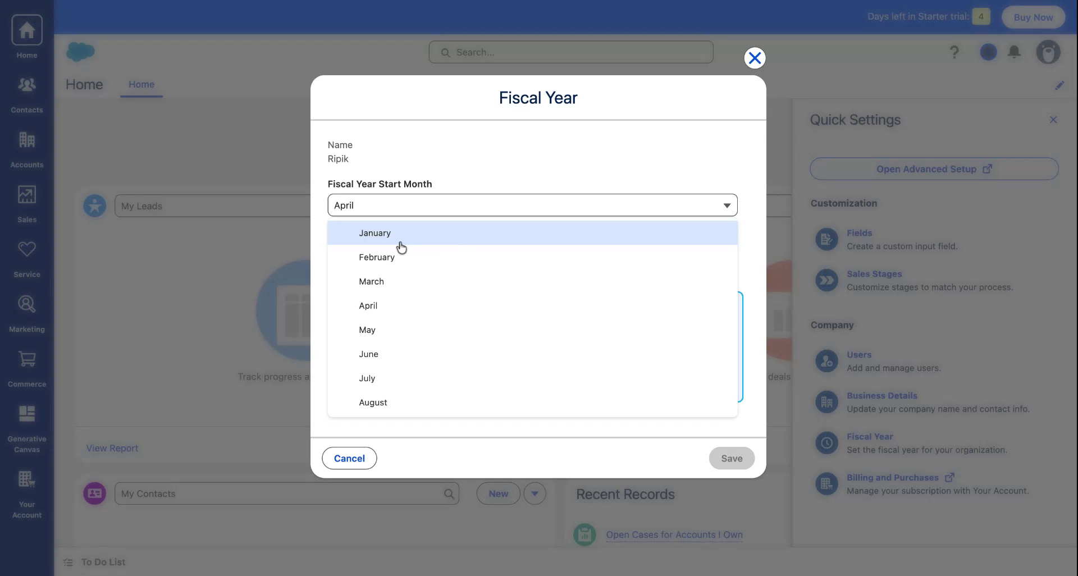This screenshot has height=576, width=1078.
Task: Open the View Report link
Action: [112, 447]
